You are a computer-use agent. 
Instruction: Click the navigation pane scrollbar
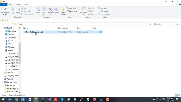coord(20,54)
